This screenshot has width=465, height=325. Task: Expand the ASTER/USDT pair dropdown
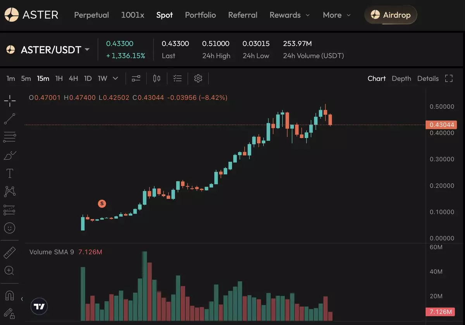click(x=87, y=50)
